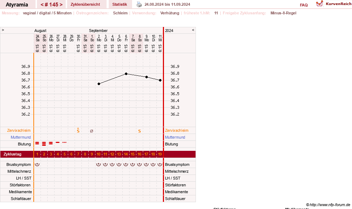Screen dimensions: 352x209
Task: Click the temperature point on 2 September
Action: click(x=99, y=84)
